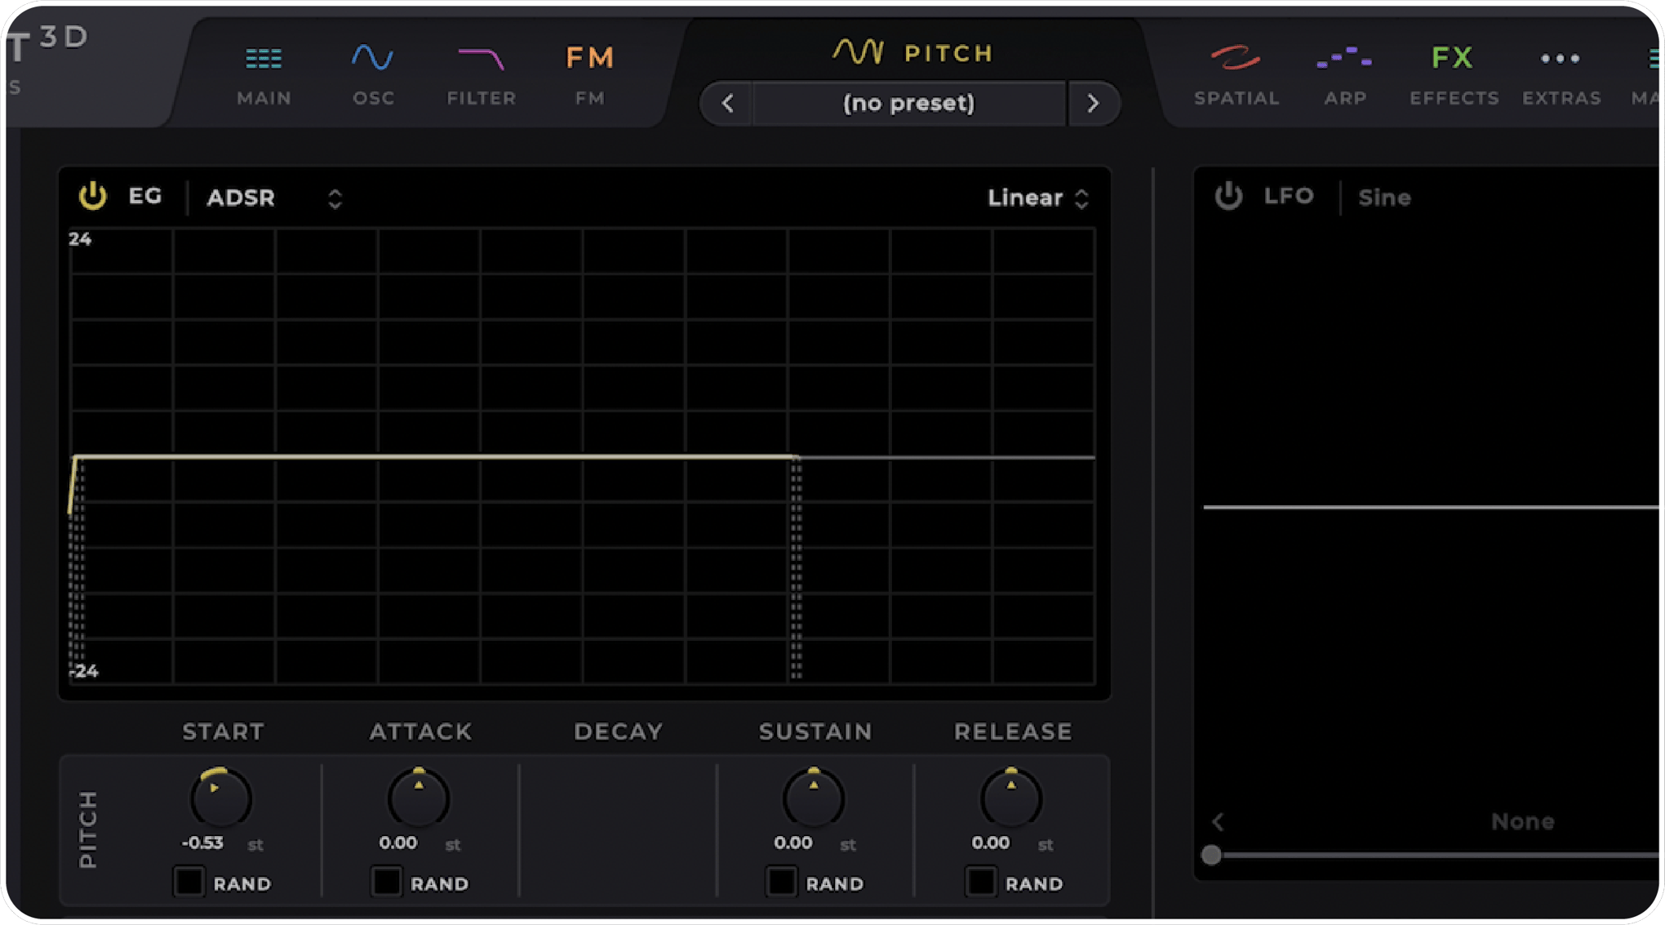Click the yellow Pitch waveform icon
This screenshot has height=925, width=1665.
(x=855, y=51)
